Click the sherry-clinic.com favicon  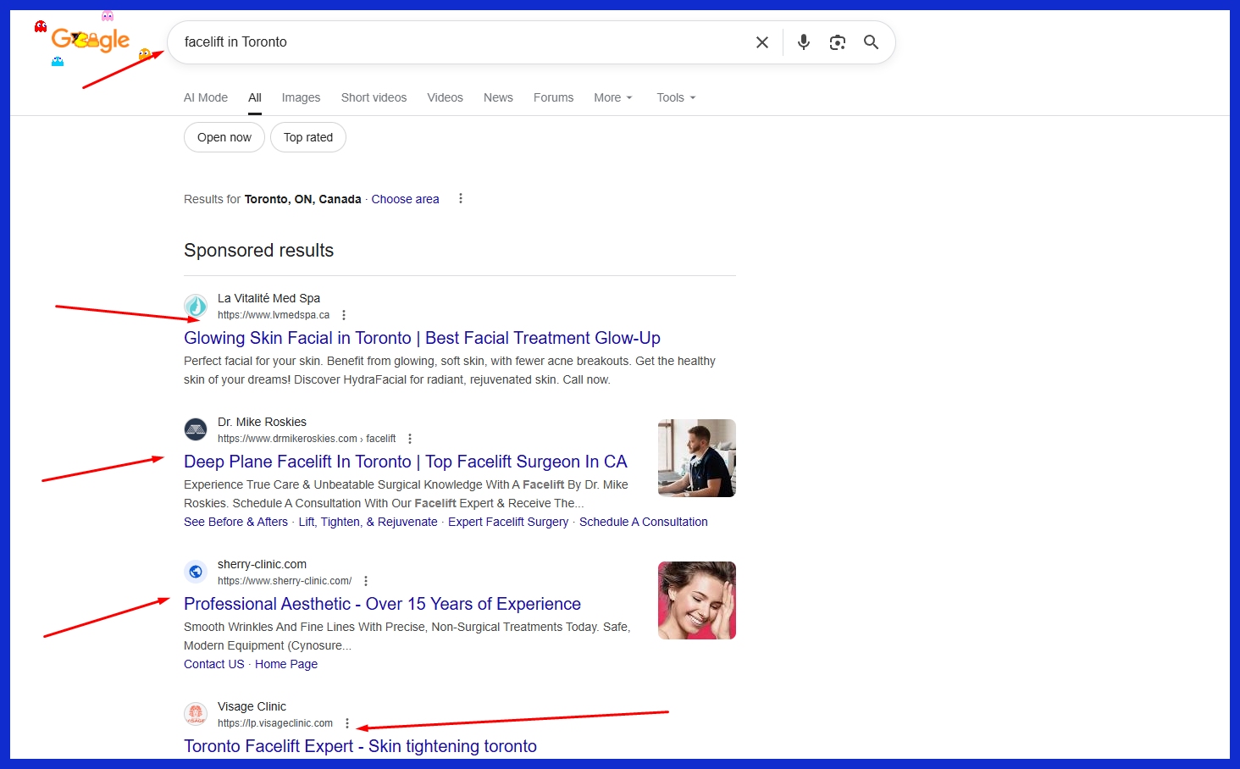196,572
